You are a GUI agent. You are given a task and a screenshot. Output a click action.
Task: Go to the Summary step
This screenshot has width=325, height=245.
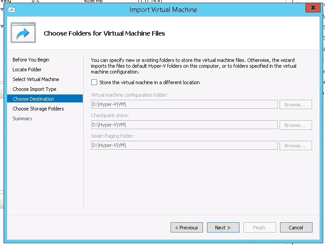[x=22, y=118]
